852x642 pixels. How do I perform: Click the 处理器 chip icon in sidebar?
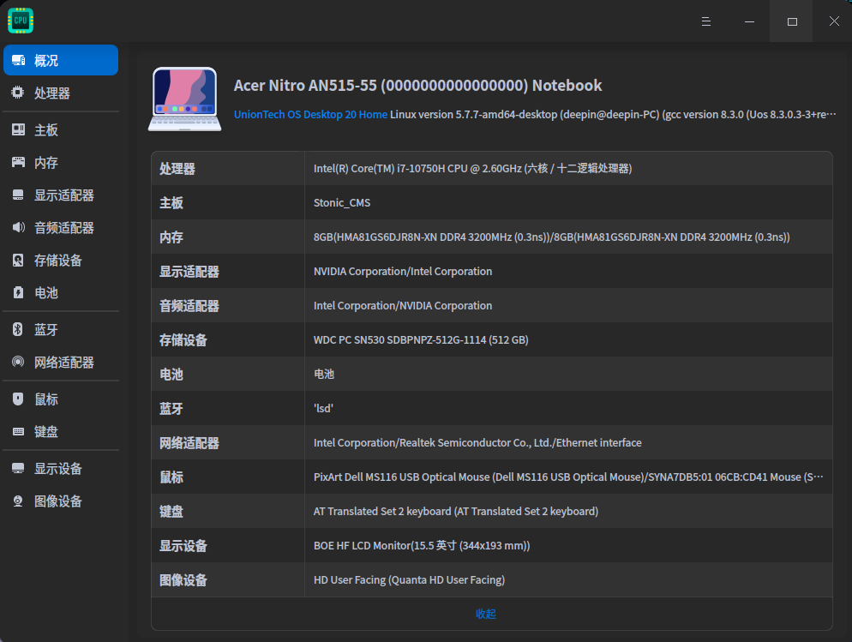18,93
